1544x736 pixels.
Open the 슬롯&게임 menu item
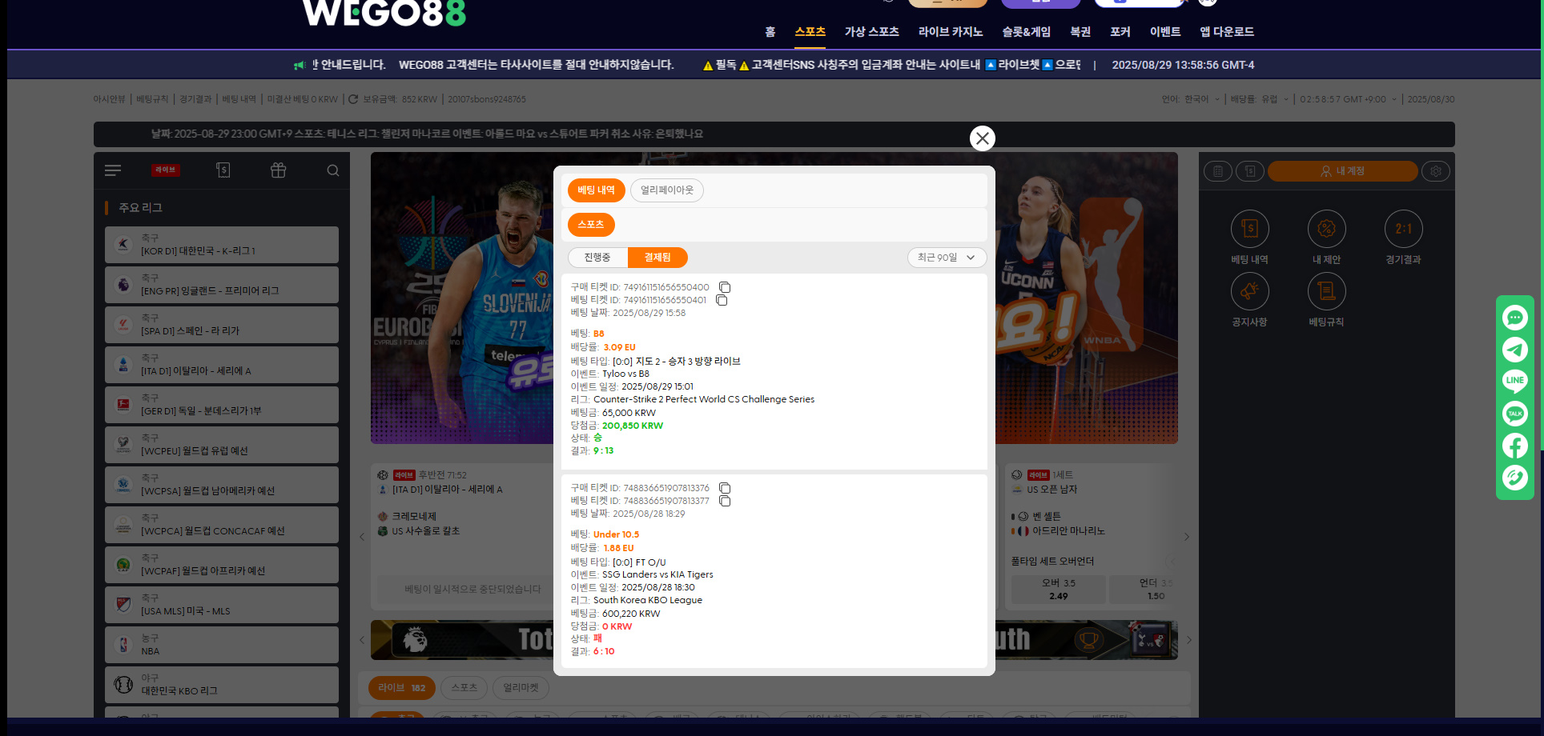[x=1027, y=32]
